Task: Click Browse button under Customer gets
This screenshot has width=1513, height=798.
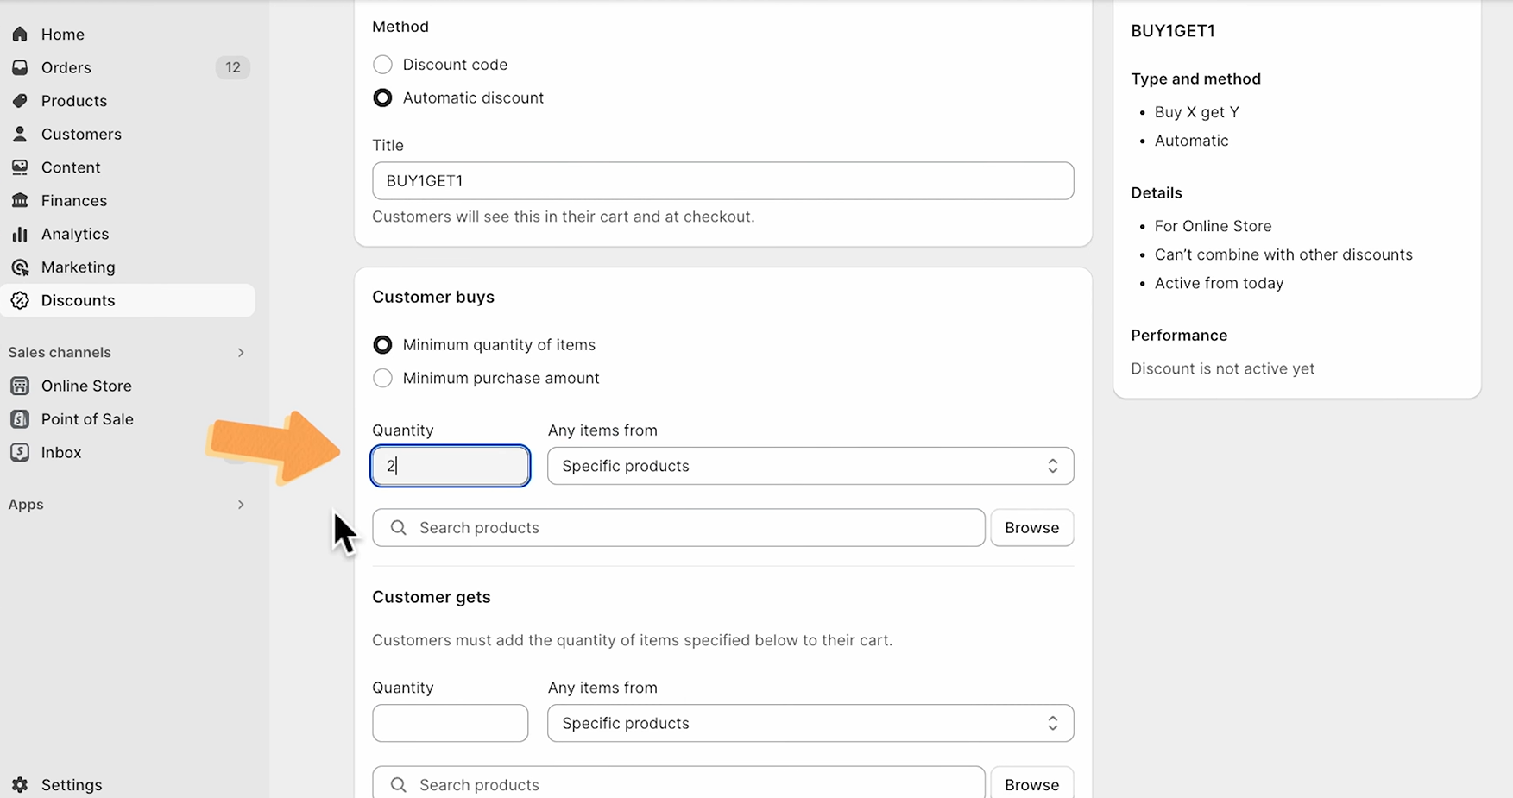Action: pos(1031,782)
